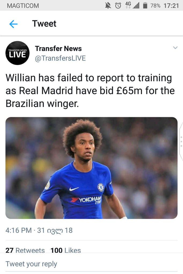This screenshot has width=183, height=274.
Task: Open the @TransfersLIVE handle
Action: coord(60,58)
